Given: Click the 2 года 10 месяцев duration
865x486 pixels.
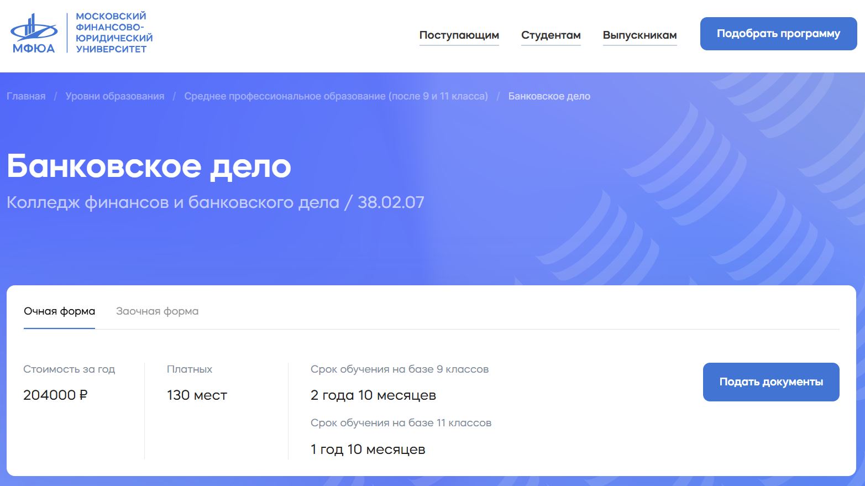Looking at the screenshot, I should 373,395.
